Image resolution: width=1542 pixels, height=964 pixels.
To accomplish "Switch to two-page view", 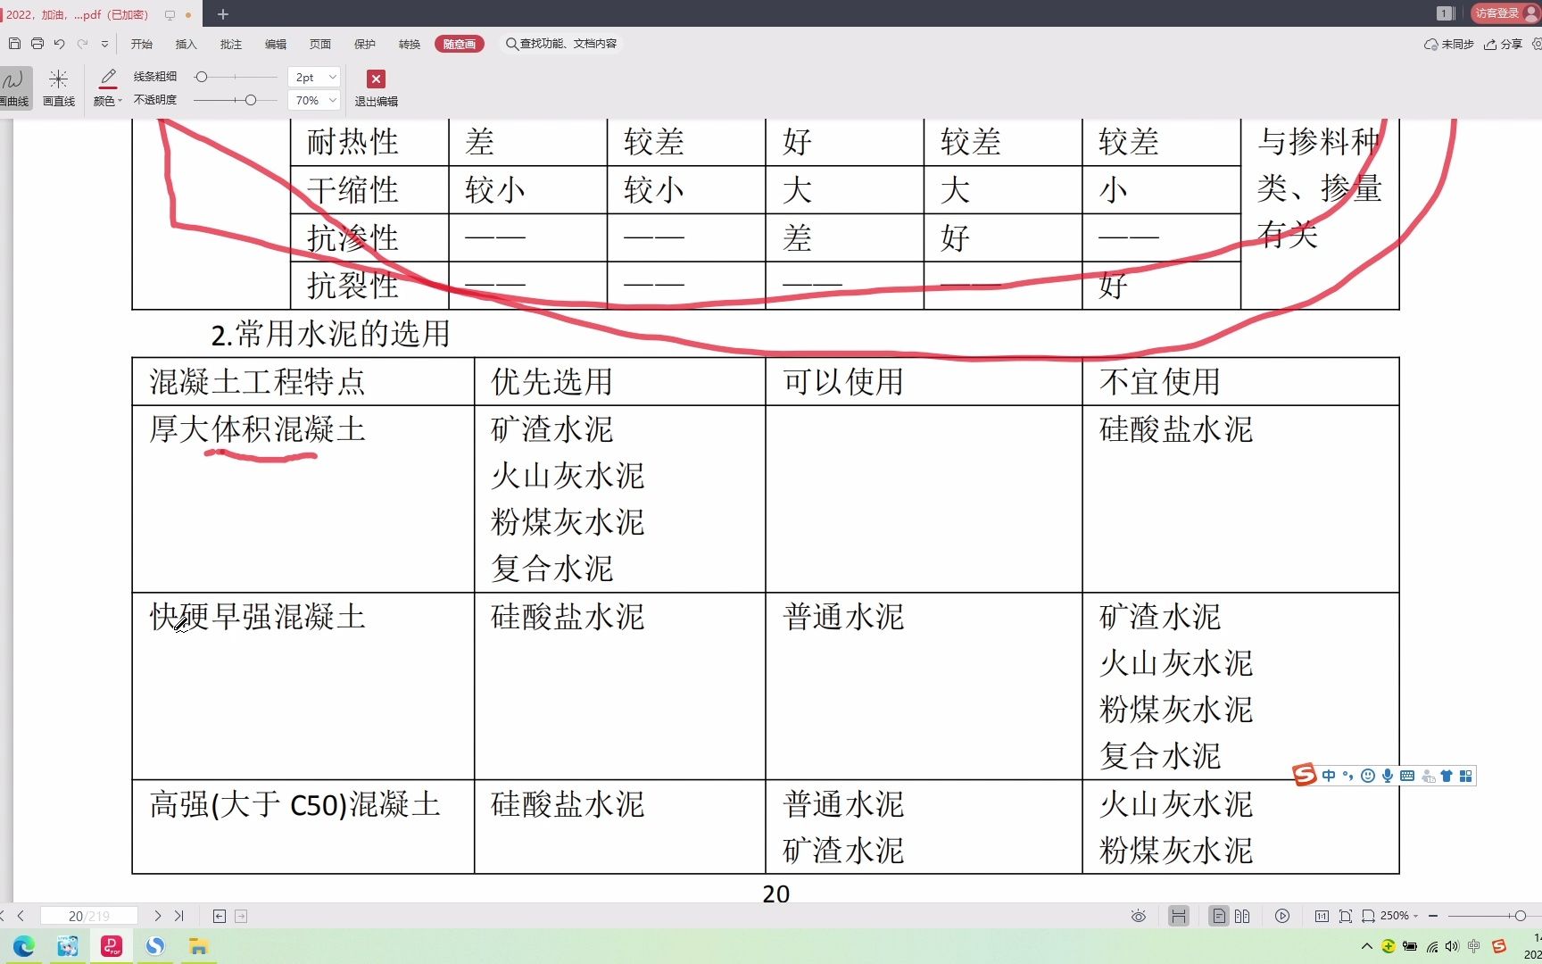I will (x=1242, y=916).
